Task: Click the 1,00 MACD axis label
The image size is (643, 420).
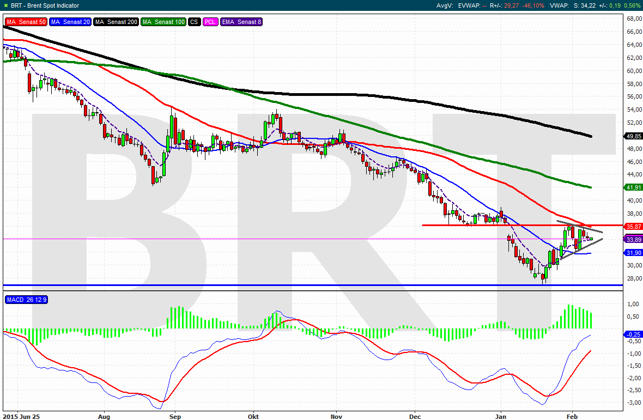Action: (x=633, y=304)
